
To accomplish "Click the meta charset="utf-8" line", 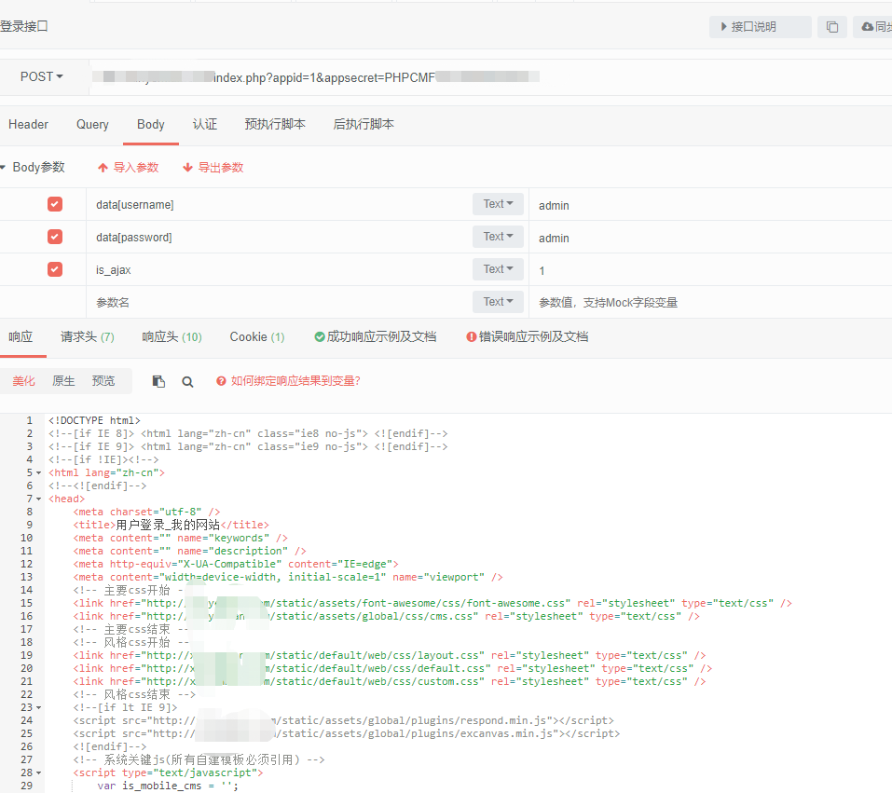I will click(x=146, y=512).
